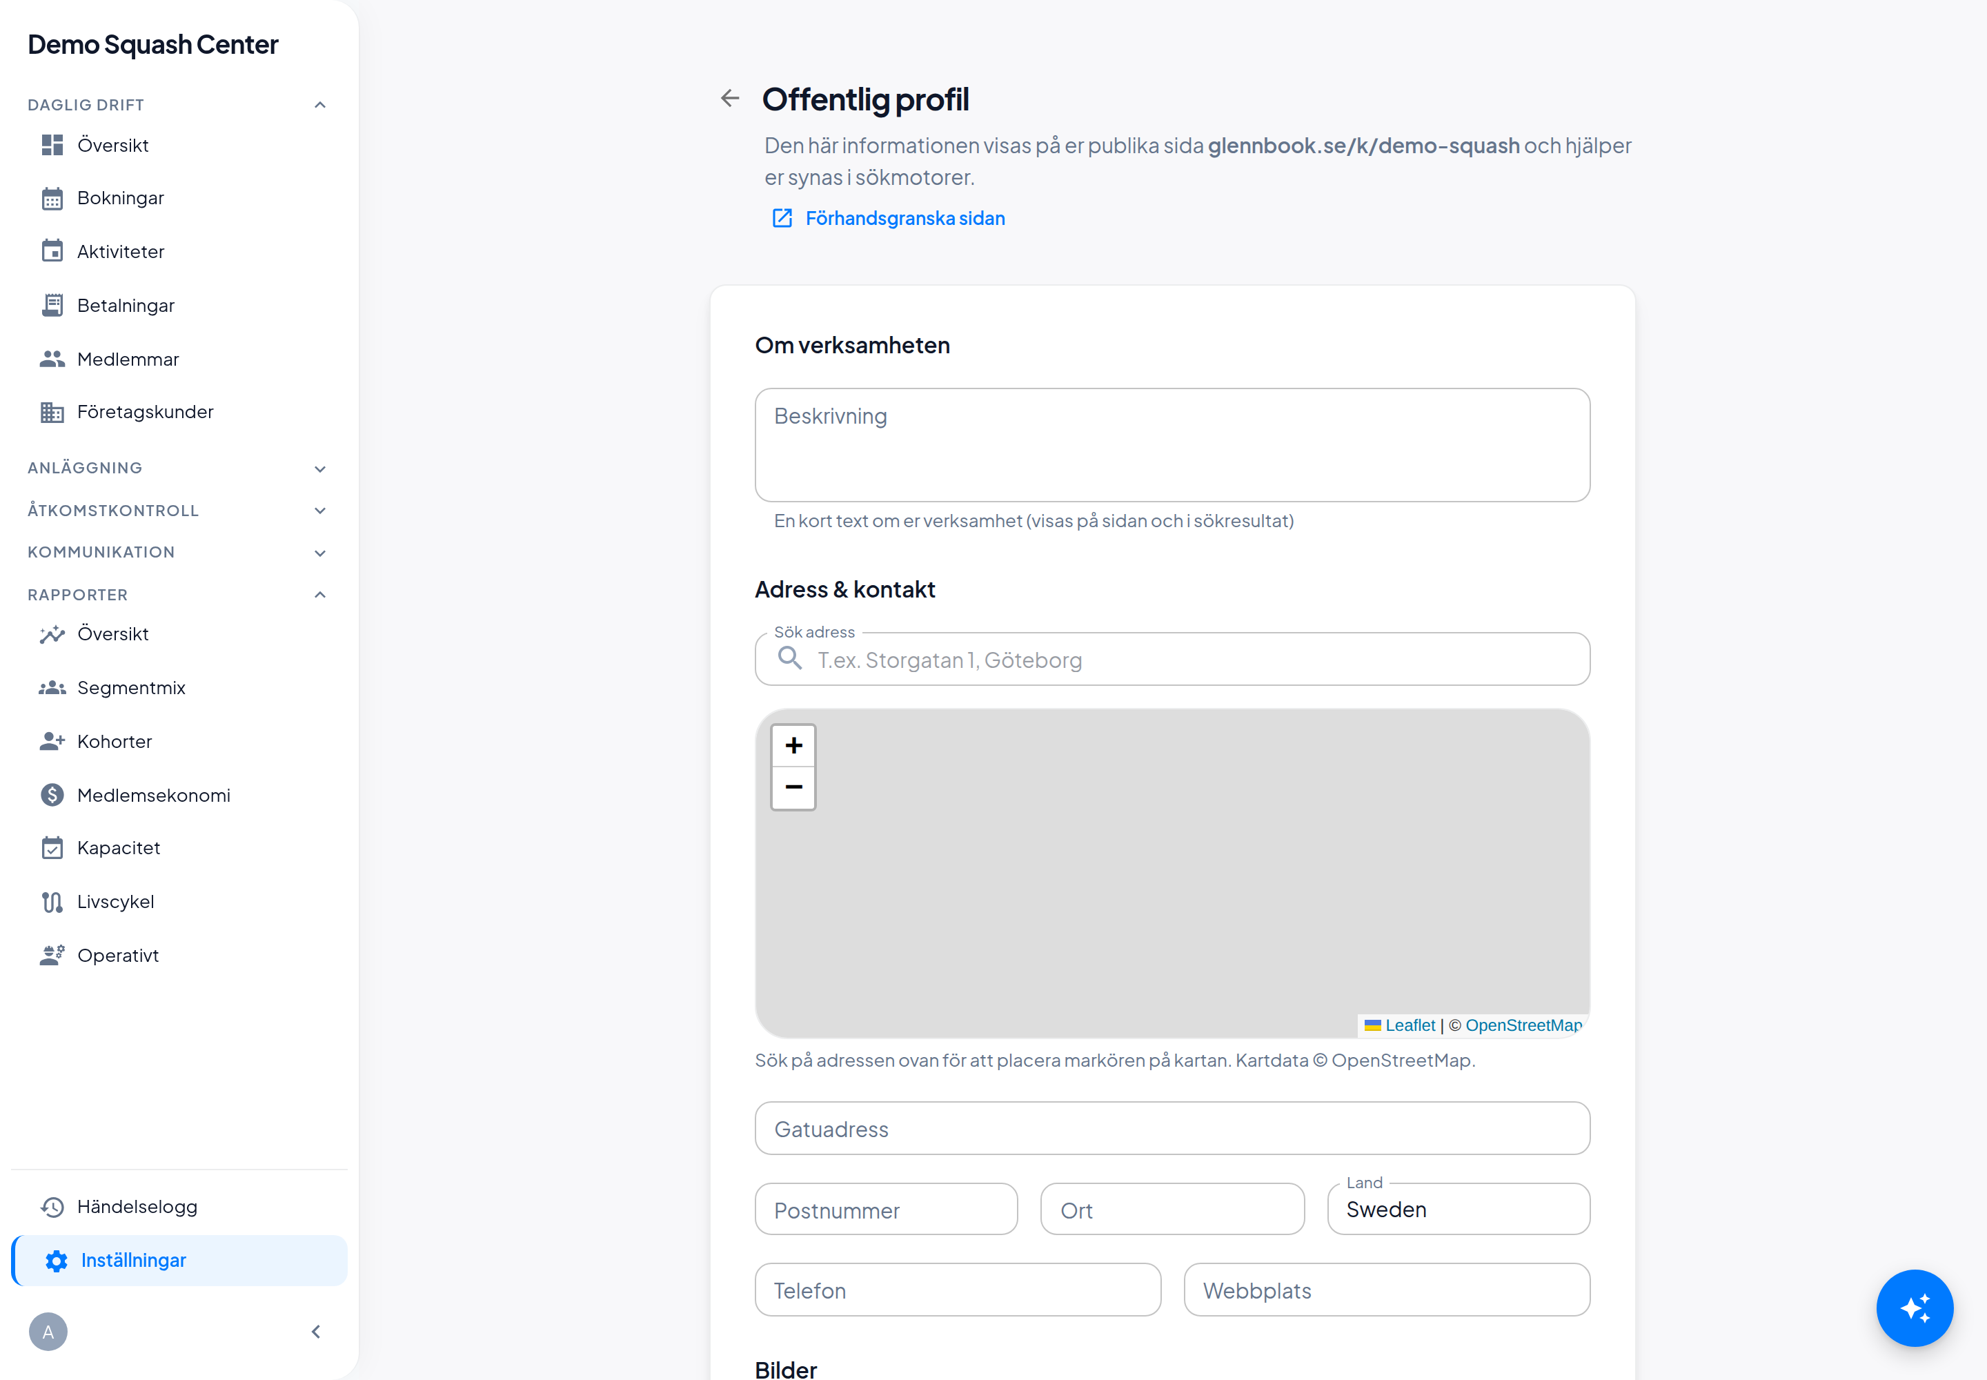This screenshot has width=1987, height=1380.
Task: Click into the Beskrivning text area
Action: point(1172,444)
